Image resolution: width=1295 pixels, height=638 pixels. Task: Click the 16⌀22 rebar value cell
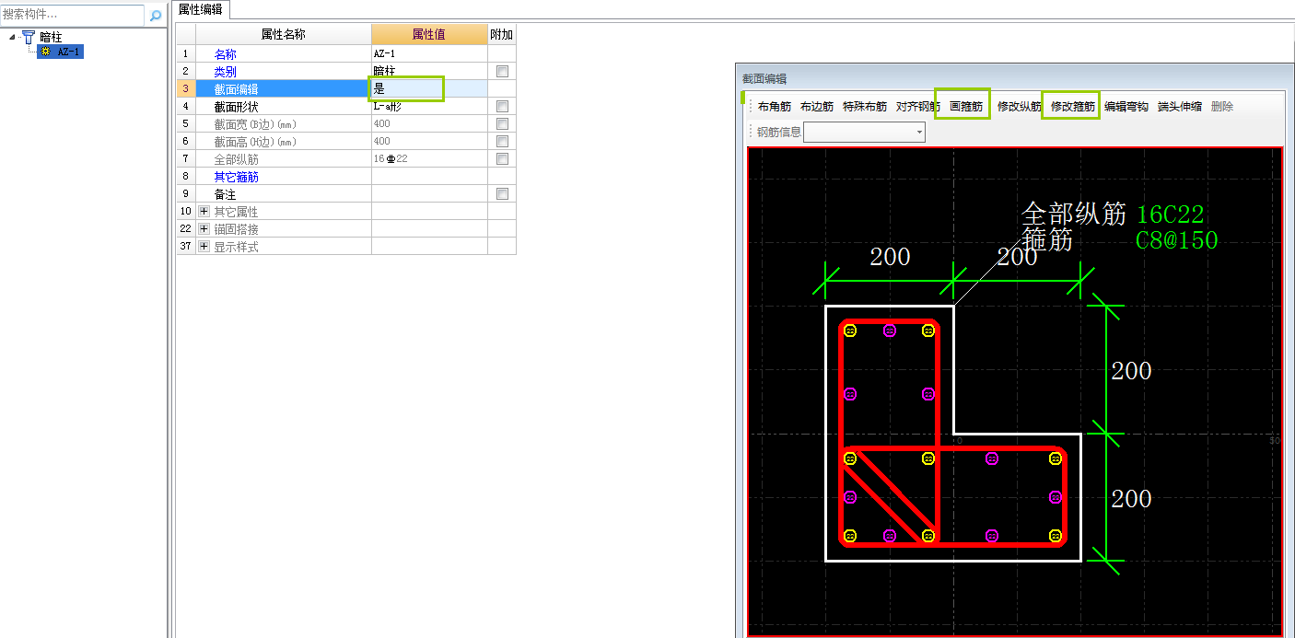point(429,159)
